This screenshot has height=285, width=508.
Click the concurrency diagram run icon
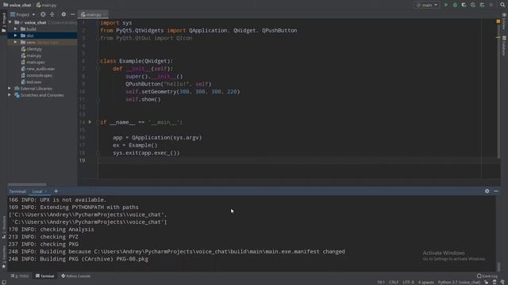[x=482, y=5]
